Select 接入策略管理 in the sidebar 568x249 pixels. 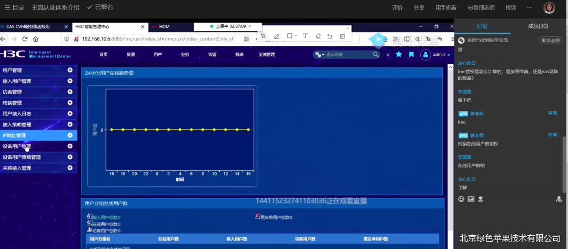pos(17,125)
